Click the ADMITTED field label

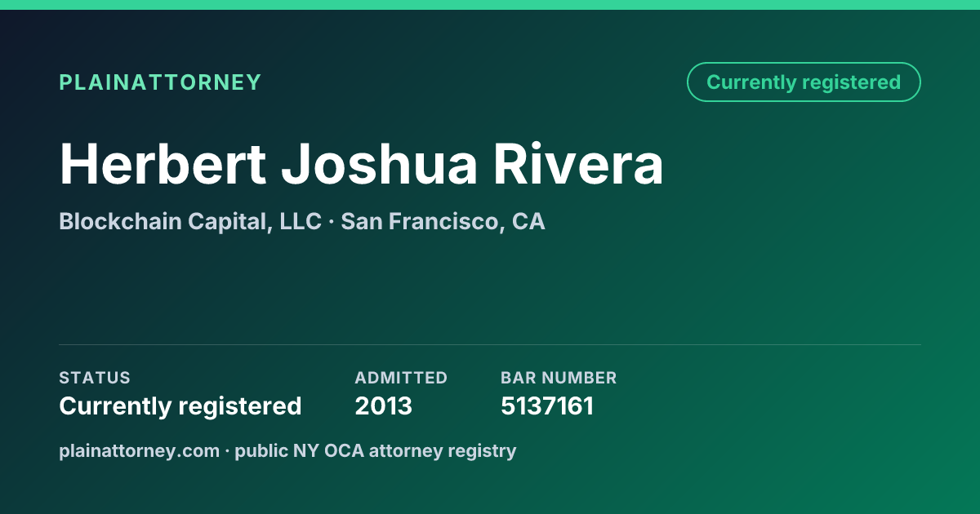coord(401,378)
